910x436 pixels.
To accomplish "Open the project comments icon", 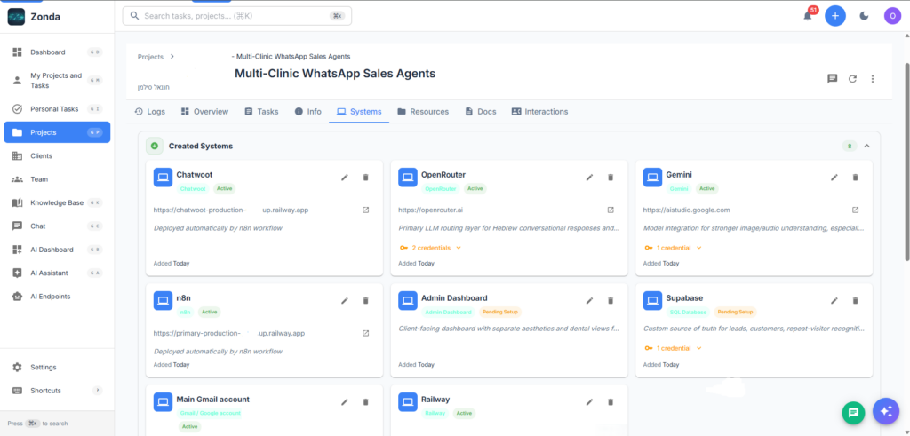I will [x=832, y=79].
